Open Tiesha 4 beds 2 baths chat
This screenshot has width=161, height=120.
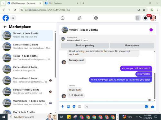tap(27, 58)
